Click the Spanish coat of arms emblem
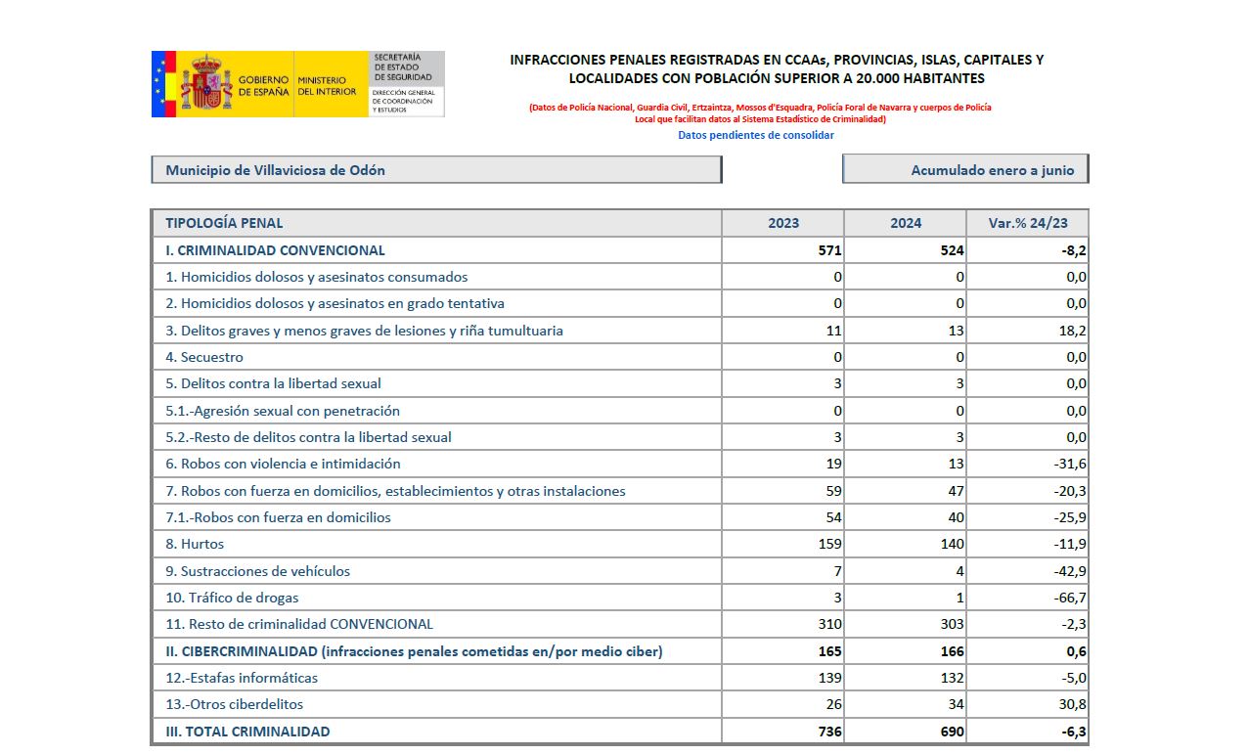Viewport: 1249px width, 755px height. [205, 84]
